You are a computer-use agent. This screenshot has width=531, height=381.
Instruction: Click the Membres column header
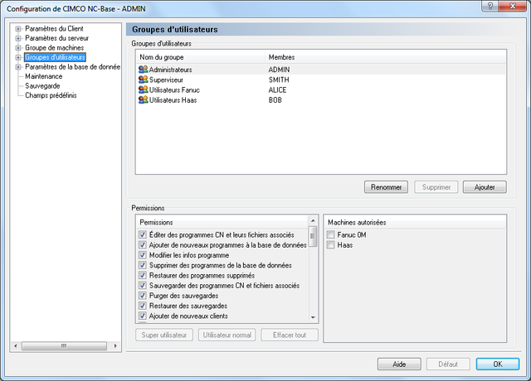coord(386,57)
